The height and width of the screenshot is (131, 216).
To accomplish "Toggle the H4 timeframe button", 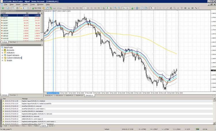I will (88, 8).
